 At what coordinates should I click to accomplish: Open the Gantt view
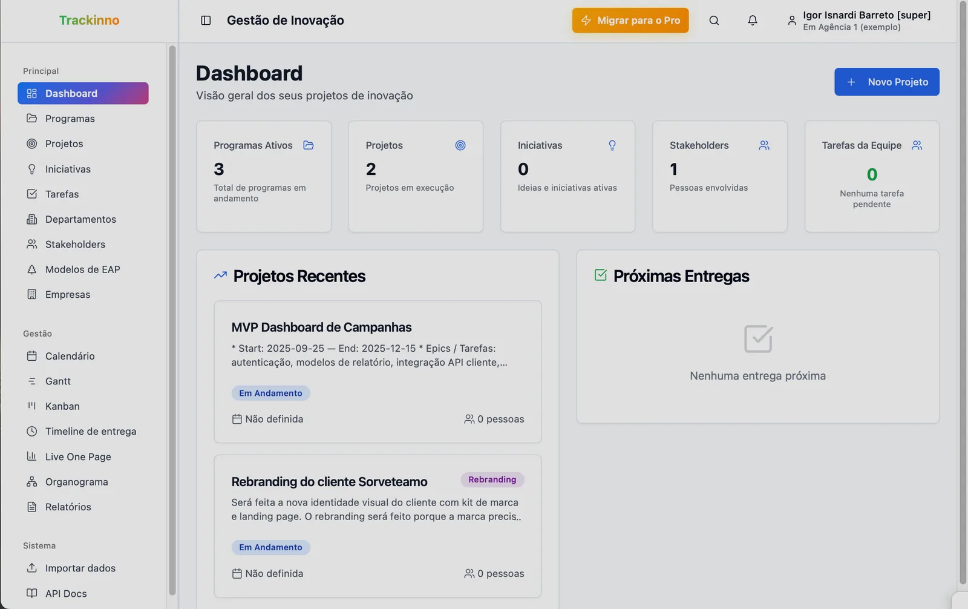(83, 381)
